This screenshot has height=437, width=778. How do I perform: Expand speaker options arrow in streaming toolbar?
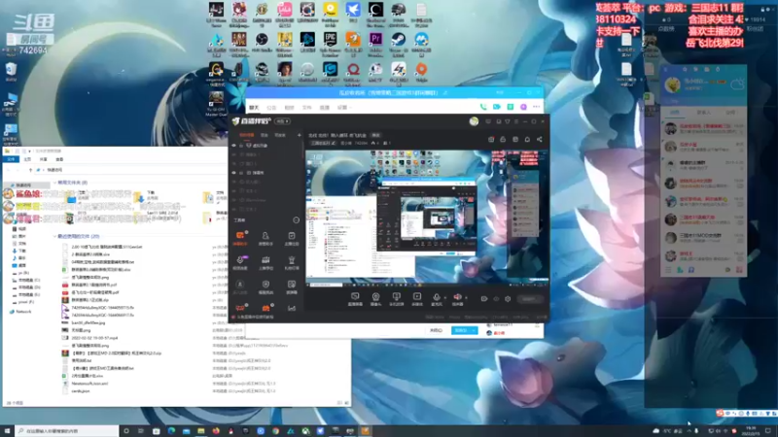(466, 298)
